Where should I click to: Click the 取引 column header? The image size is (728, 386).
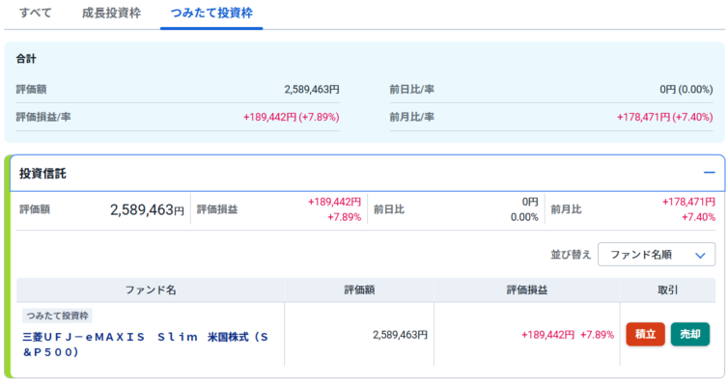(x=667, y=289)
